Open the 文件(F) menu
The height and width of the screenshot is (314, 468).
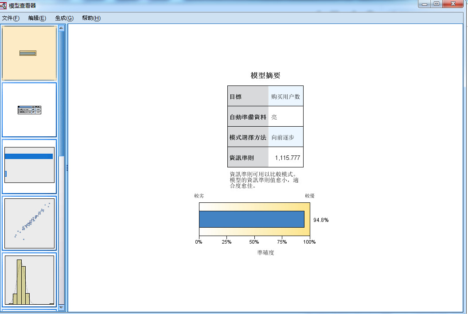click(11, 18)
